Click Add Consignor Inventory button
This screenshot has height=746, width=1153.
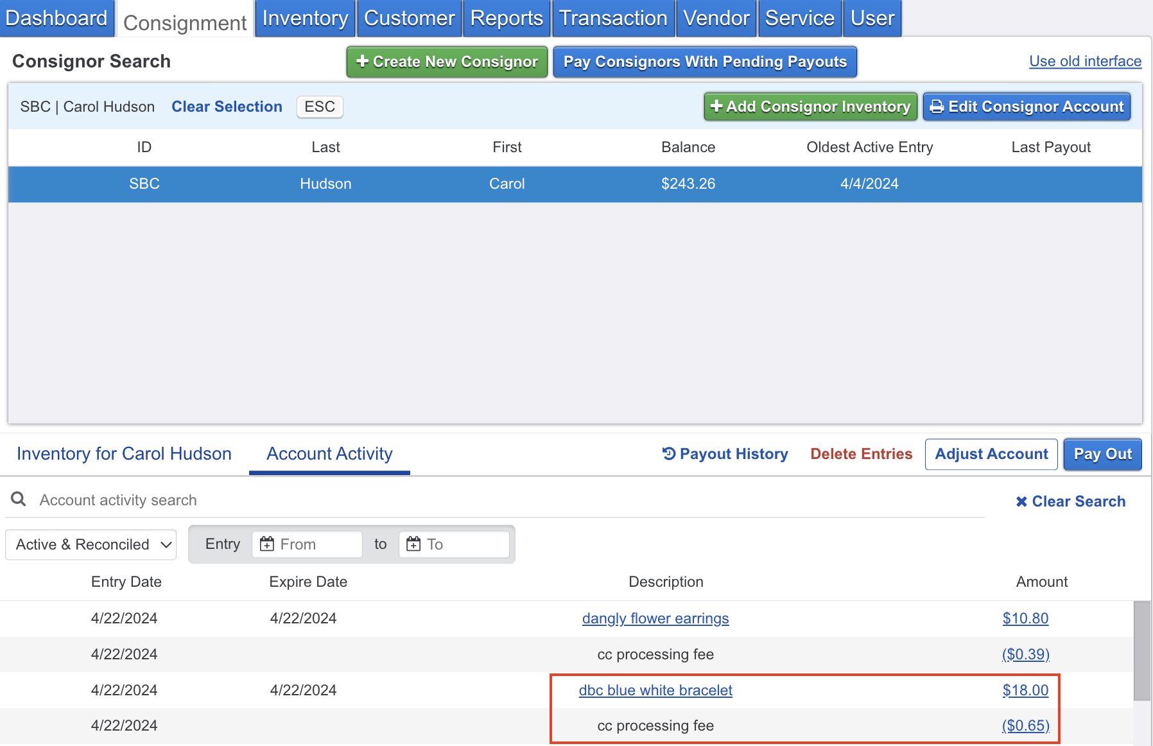pos(810,107)
